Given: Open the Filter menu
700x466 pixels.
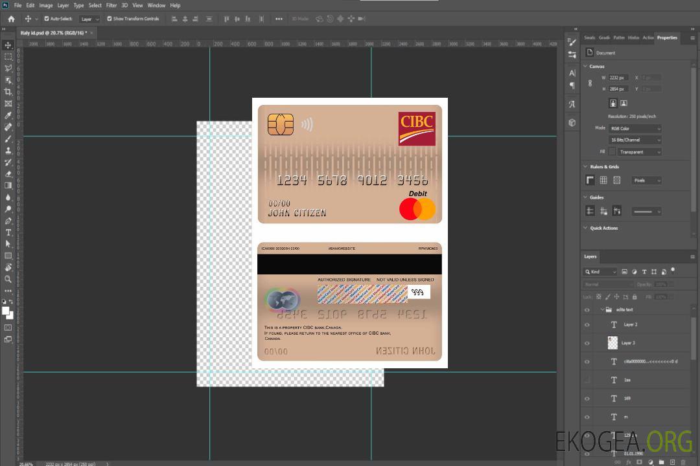Looking at the screenshot, I should click(x=111, y=5).
